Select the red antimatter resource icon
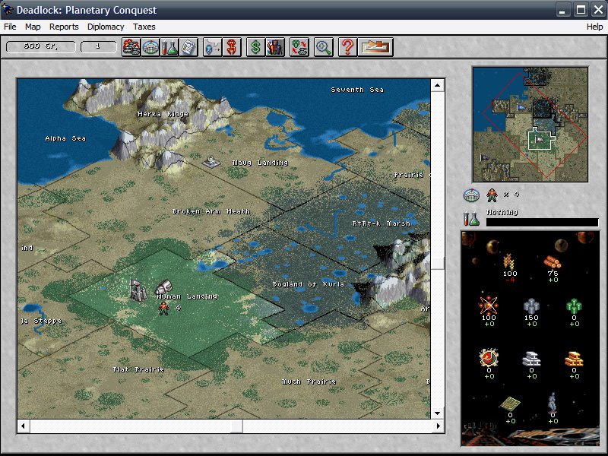This screenshot has height=456, width=608. pyautogui.click(x=489, y=357)
